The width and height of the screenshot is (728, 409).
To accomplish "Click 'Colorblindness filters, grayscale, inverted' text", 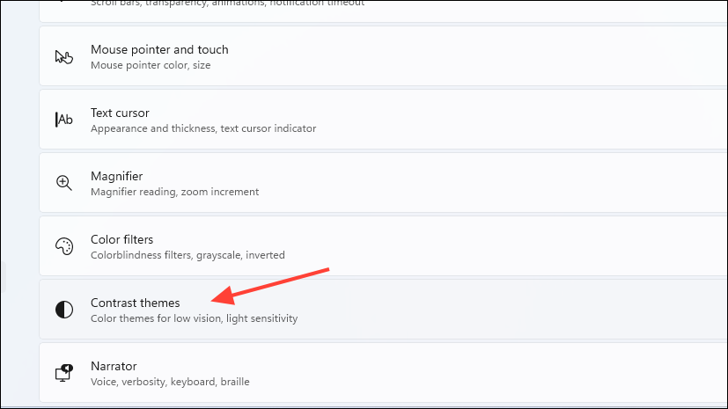I will tap(188, 255).
